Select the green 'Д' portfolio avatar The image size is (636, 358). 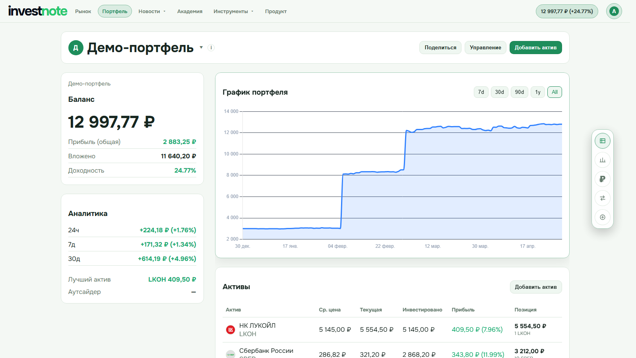click(x=76, y=48)
